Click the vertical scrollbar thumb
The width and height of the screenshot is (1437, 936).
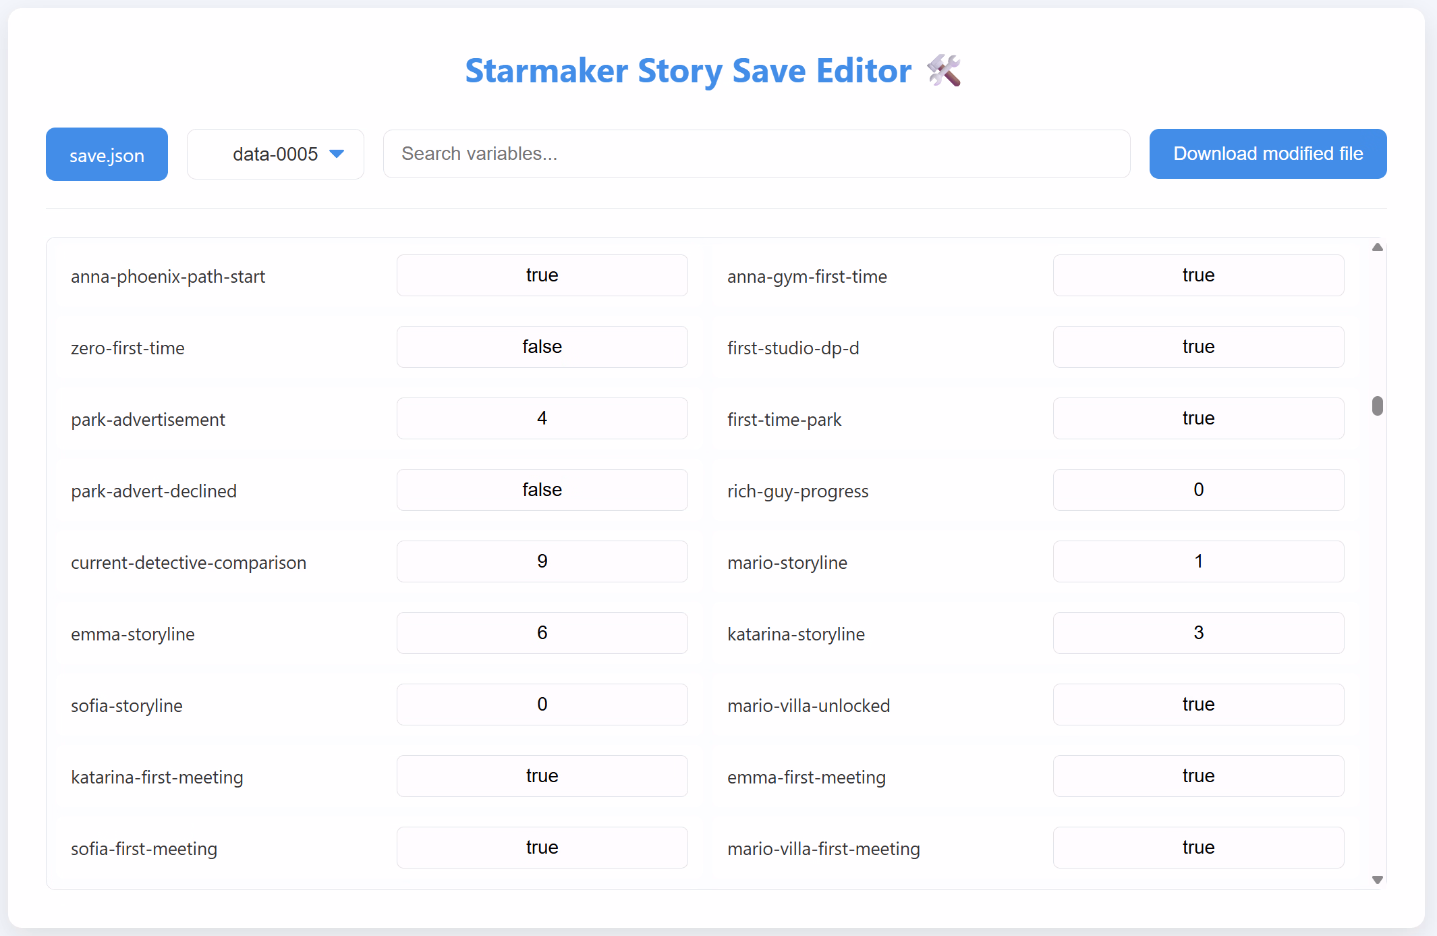1377,406
